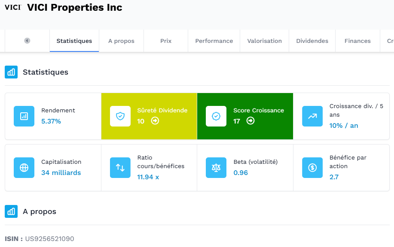
Task: Open the Score Croissance arrow circle
Action: 250,121
